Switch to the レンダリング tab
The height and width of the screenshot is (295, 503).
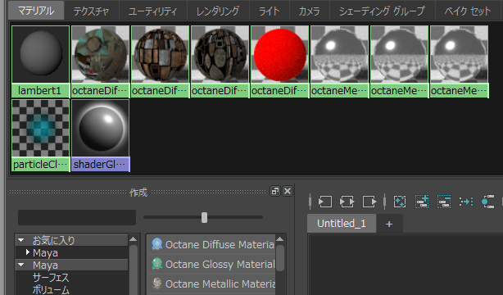click(x=218, y=11)
